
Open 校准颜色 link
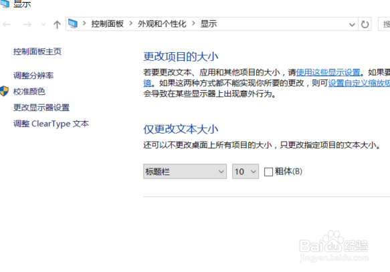coord(29,92)
